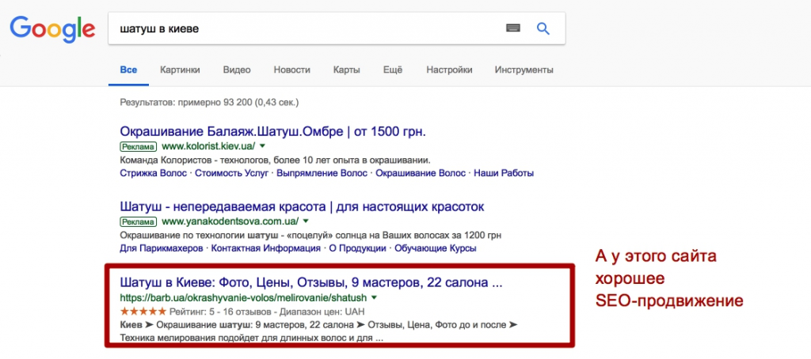Click the Стоимость Услуг sitelink
This screenshot has height=359, width=811.
click(232, 173)
